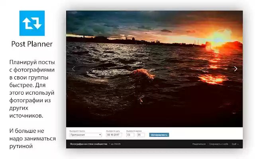The height and width of the screenshot is (159, 255).
Task: Click the sunset photo in viewer
Action: (x=154, y=69)
